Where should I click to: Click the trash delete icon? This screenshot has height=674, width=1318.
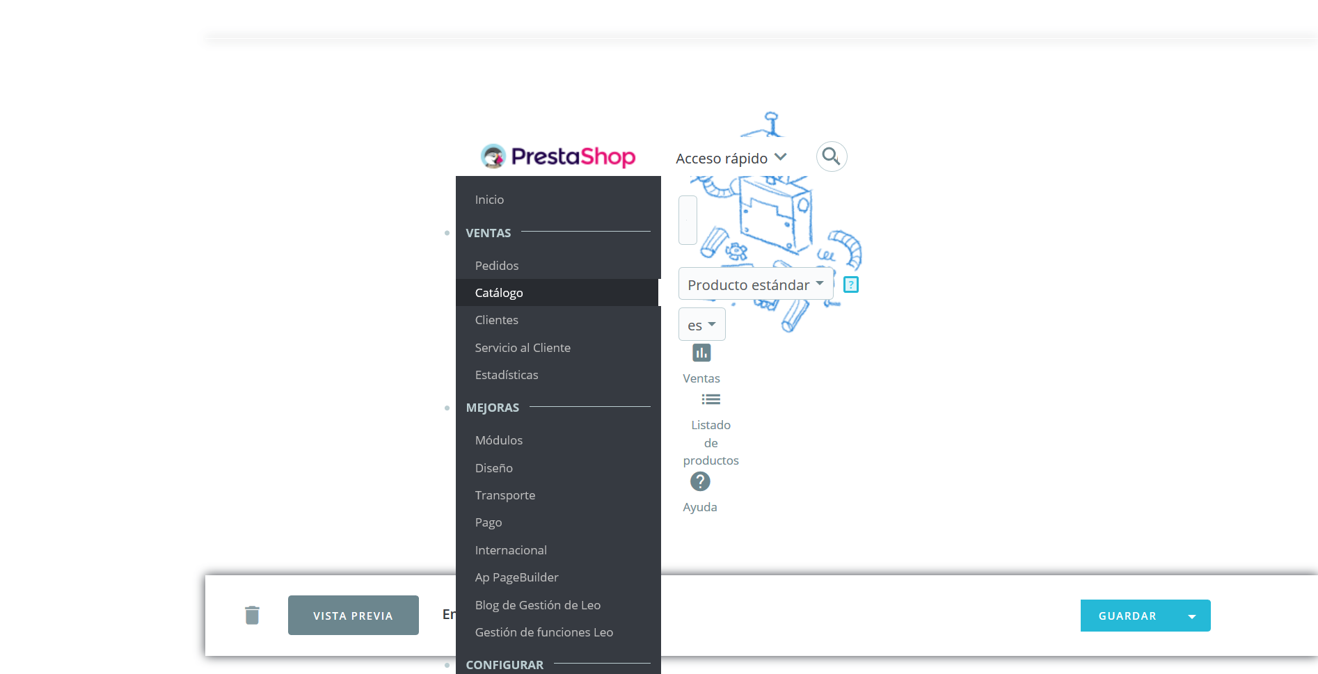(x=252, y=615)
